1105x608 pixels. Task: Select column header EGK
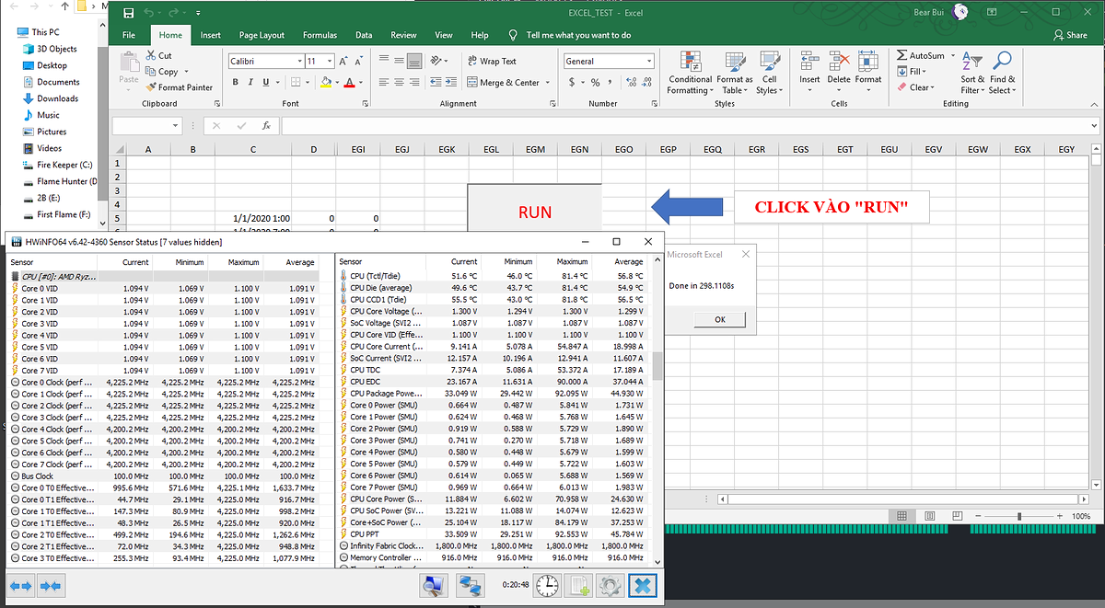click(447, 149)
